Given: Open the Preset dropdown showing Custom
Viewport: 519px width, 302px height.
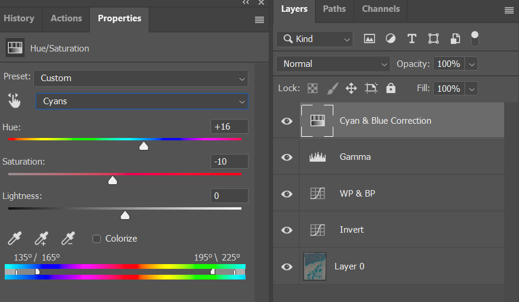Looking at the screenshot, I should pos(141,78).
